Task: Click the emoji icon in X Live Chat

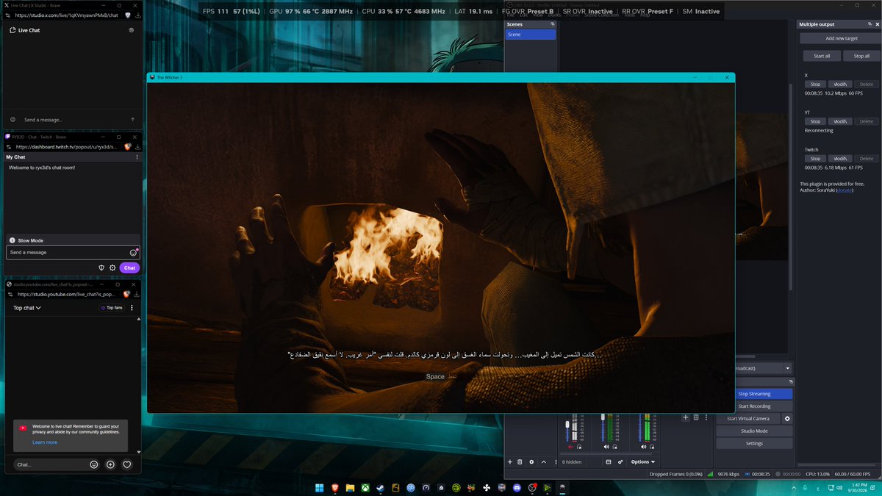Action: pyautogui.click(x=13, y=119)
